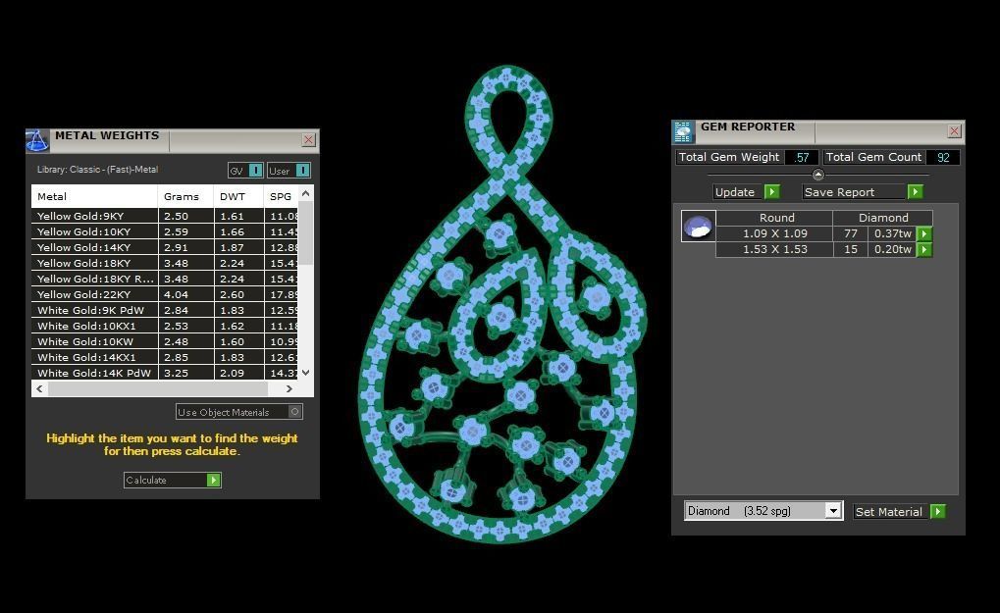Click the pendant model in viewport

pos(503,306)
